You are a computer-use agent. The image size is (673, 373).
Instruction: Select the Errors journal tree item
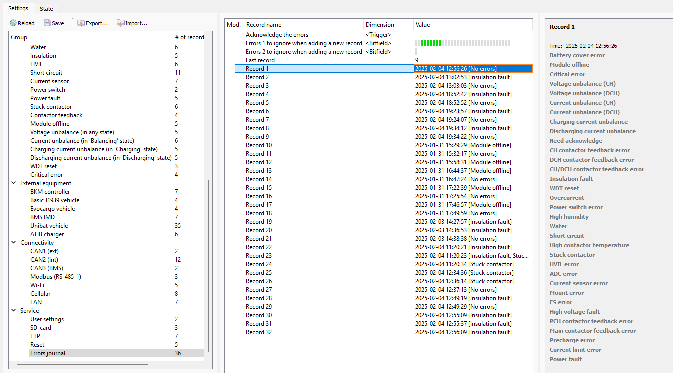tap(116, 353)
